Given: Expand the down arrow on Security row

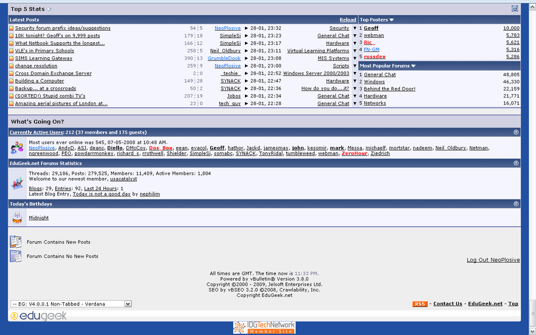Looking at the screenshot, I should click(354, 28).
